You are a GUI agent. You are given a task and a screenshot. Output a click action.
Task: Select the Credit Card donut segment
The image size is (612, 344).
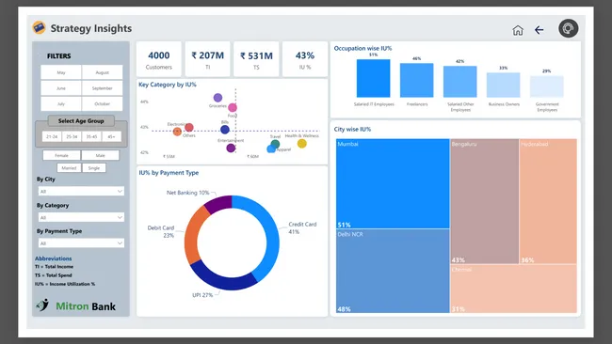(x=271, y=234)
